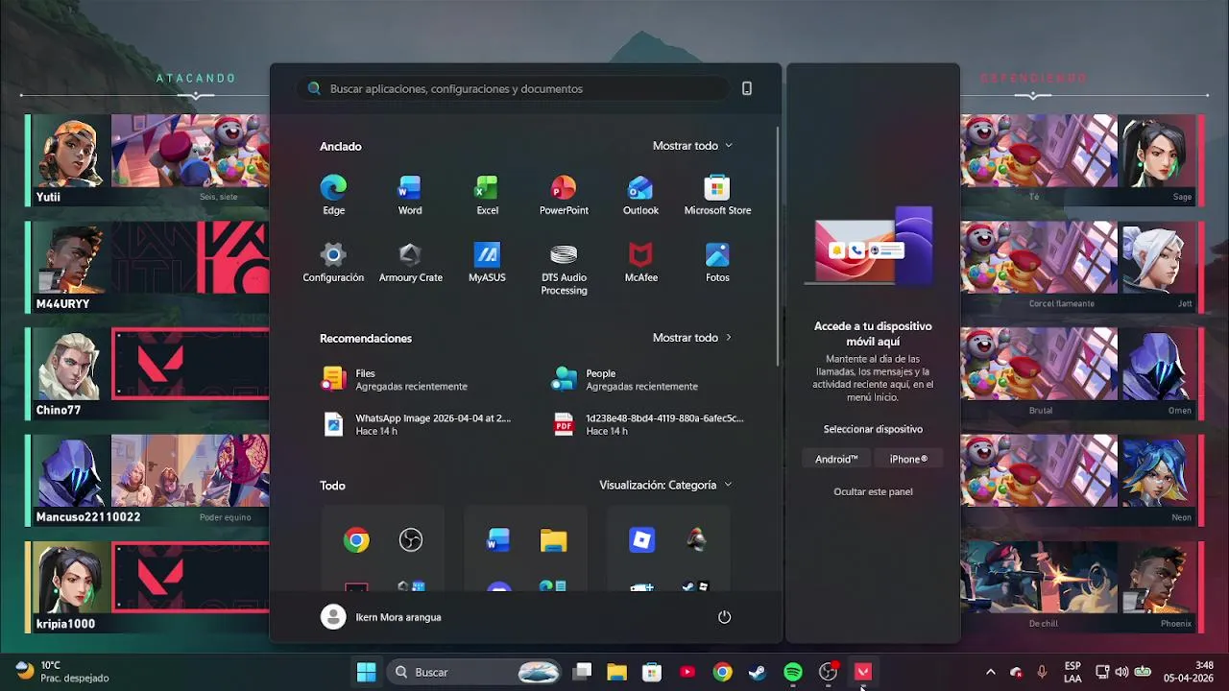
Task: Open File Explorer icon in Todo group
Action: [x=553, y=540]
